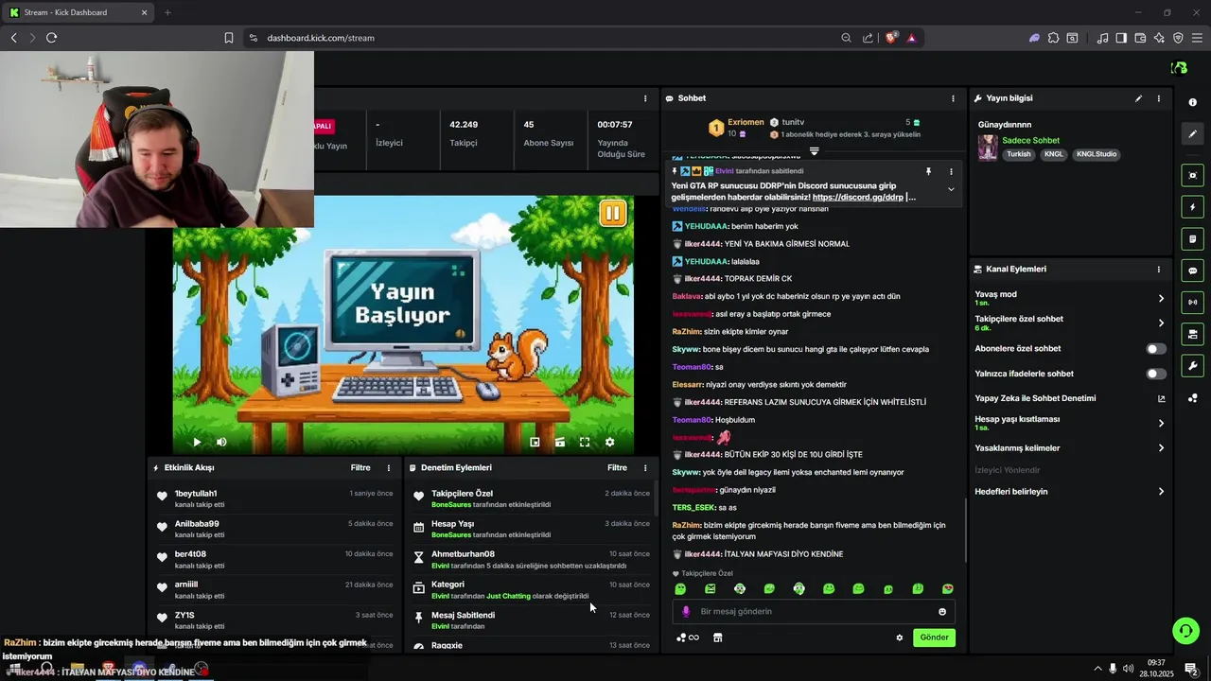Toggle Yalnızca ifadelerle sohbet switch
Viewport: 1211px width, 681px height.
click(x=1156, y=374)
